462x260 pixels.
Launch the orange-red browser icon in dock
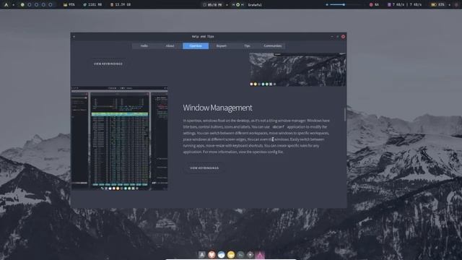click(x=212, y=254)
